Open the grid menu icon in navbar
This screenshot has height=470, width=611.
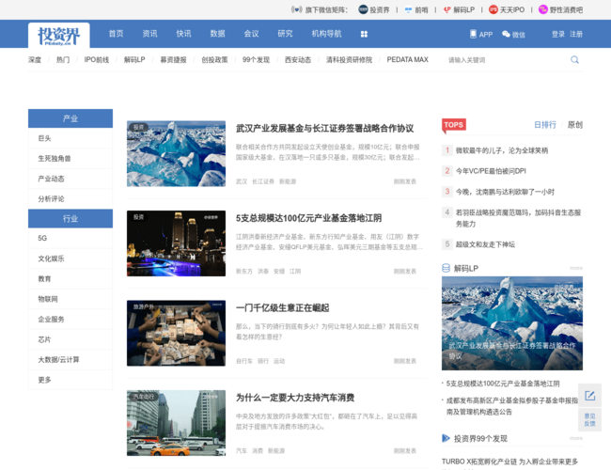click(364, 34)
